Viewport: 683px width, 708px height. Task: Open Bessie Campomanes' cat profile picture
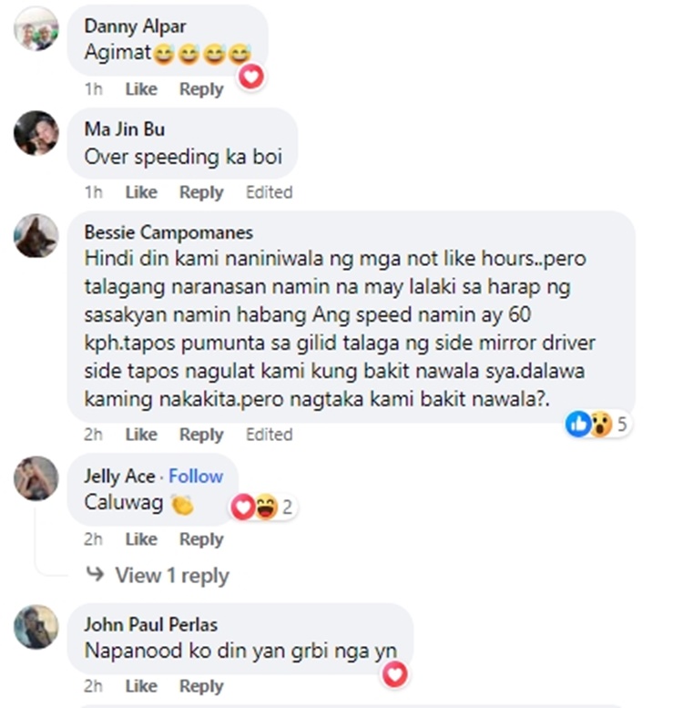[x=36, y=236]
